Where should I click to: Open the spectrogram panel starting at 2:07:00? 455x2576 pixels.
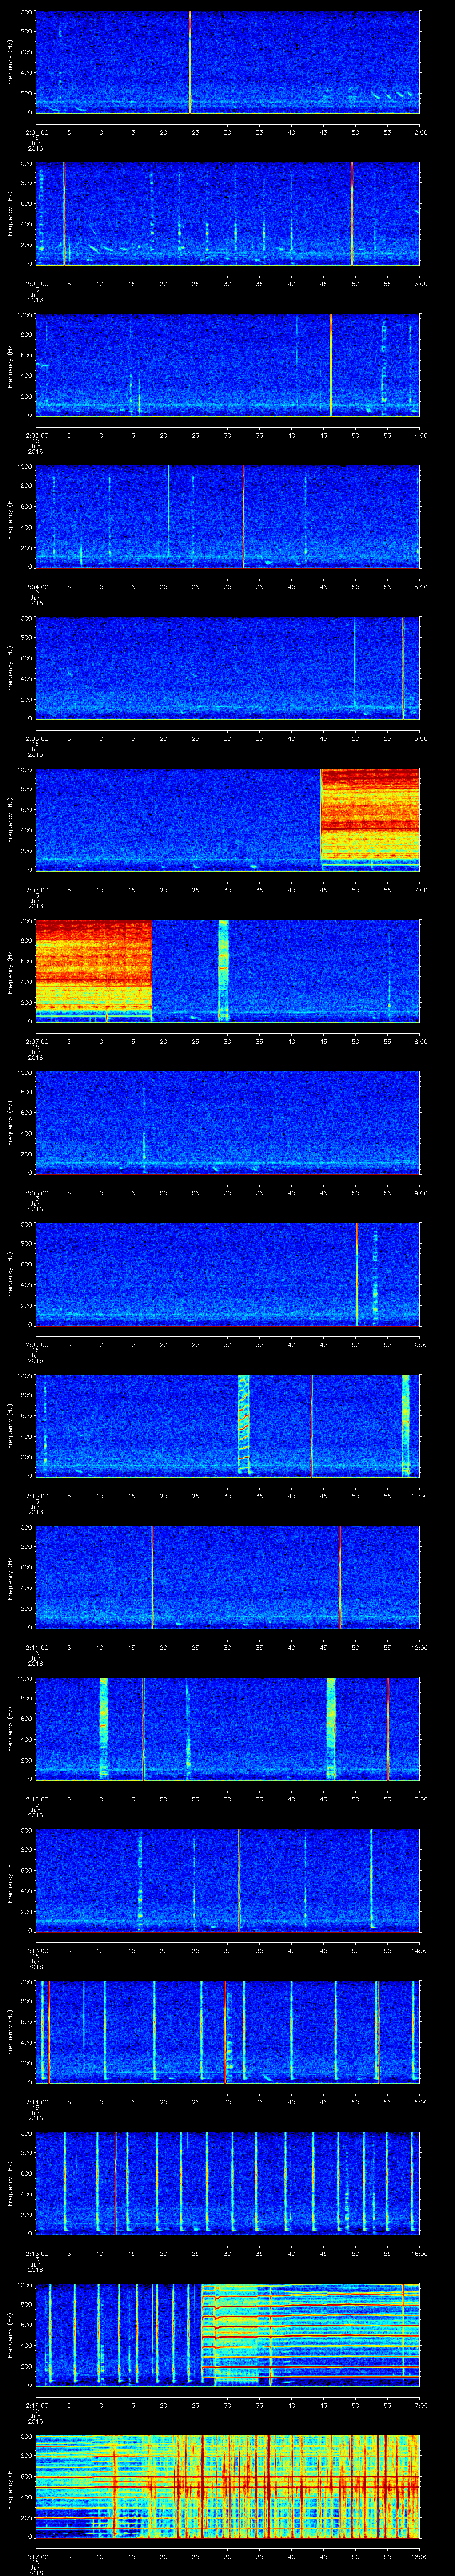coord(227,971)
